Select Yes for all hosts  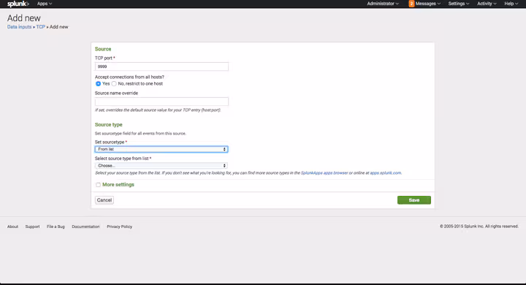click(98, 83)
